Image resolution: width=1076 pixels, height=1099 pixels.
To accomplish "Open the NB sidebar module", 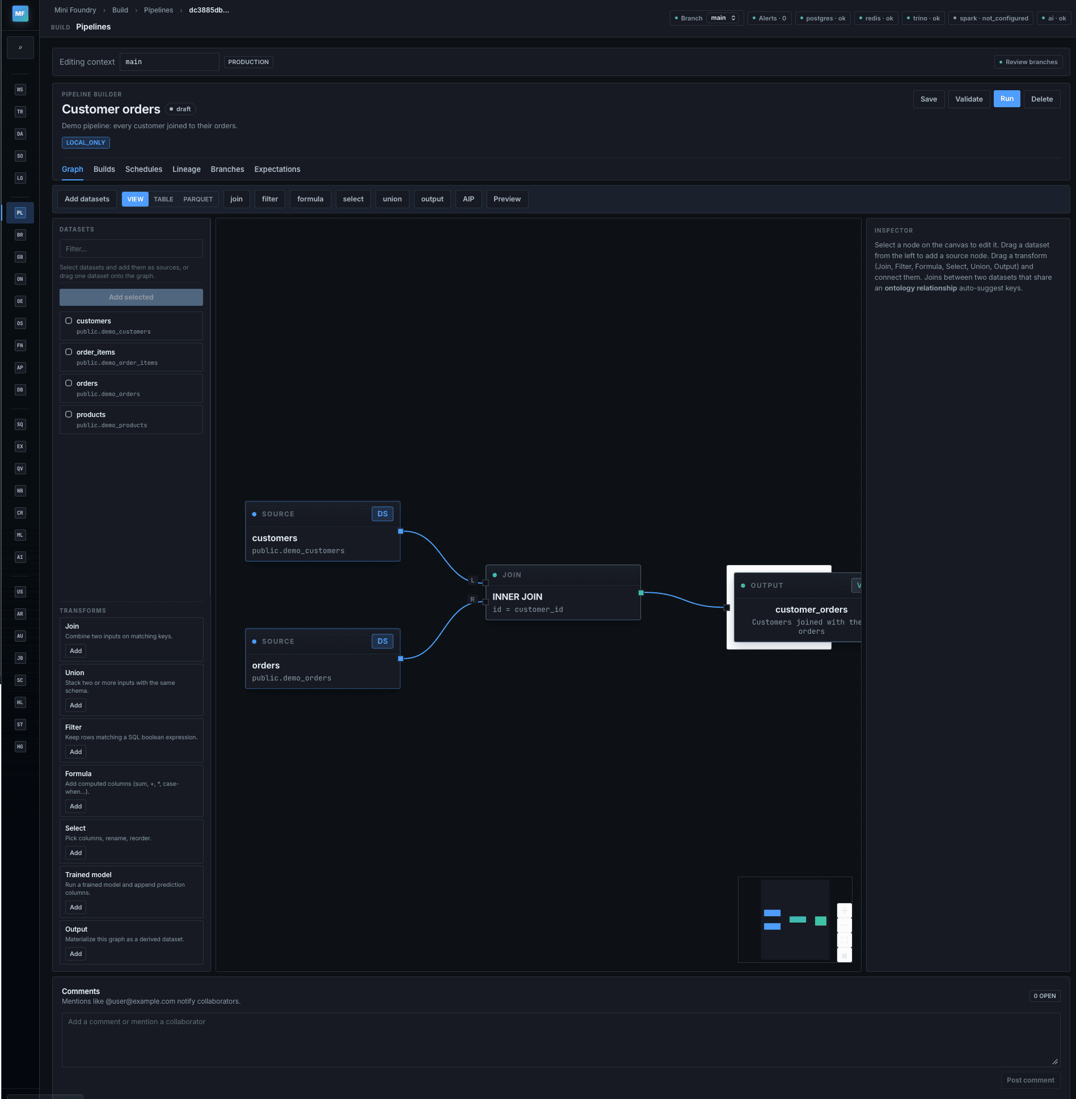I will [x=20, y=491].
